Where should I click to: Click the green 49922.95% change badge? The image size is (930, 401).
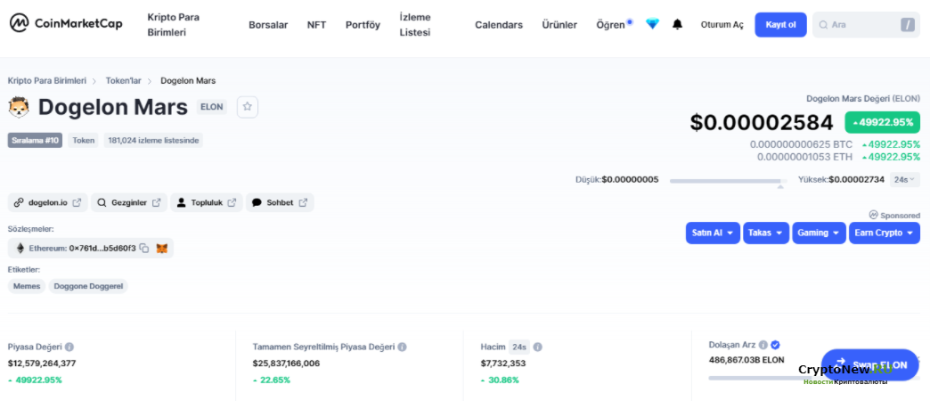pos(883,122)
